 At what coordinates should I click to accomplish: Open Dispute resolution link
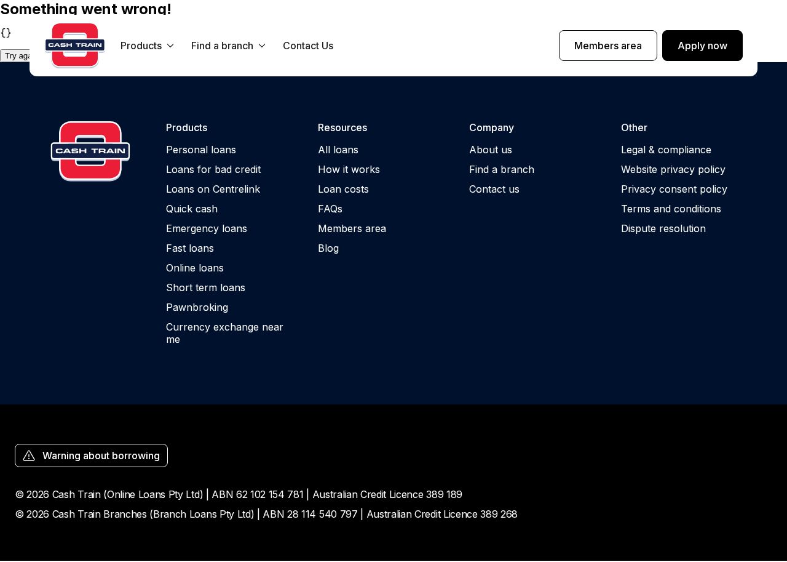coord(663,228)
